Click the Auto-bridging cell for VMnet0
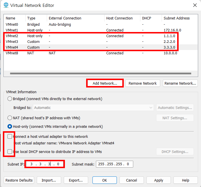The image size is (201, 187). pyautogui.click(x=60, y=24)
